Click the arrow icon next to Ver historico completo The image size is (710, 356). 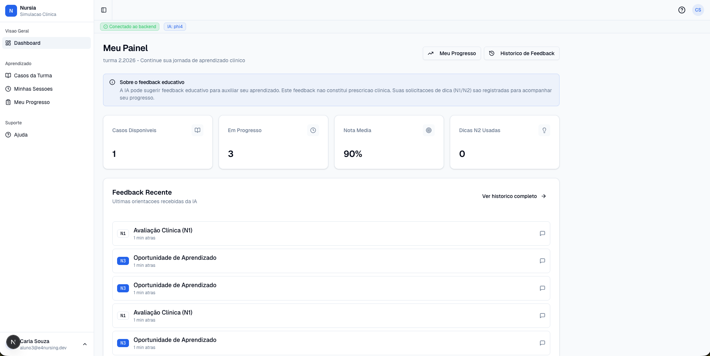coord(544,196)
